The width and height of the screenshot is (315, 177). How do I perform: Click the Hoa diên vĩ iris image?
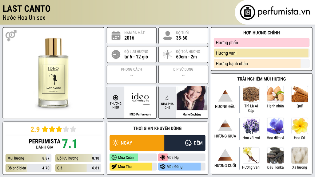tap(275, 126)
